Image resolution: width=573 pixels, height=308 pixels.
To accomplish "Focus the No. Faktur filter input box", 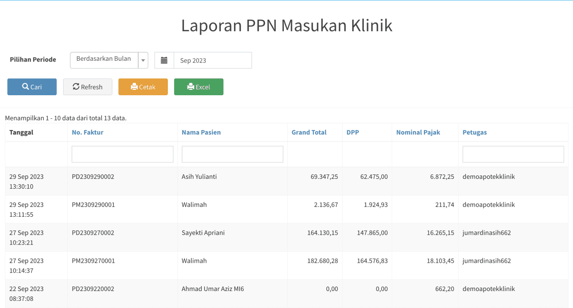I will click(x=122, y=154).
